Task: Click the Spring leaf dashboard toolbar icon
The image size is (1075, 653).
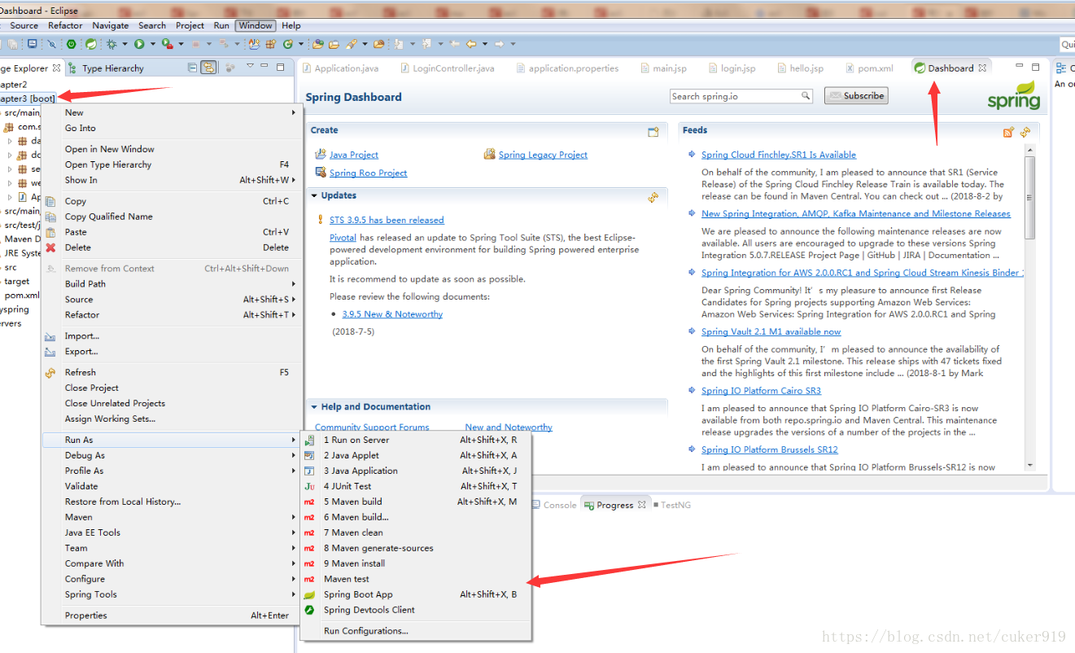Action: click(x=90, y=44)
